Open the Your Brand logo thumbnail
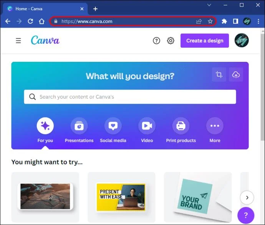Viewport: 265px width, 225px height. point(198,197)
